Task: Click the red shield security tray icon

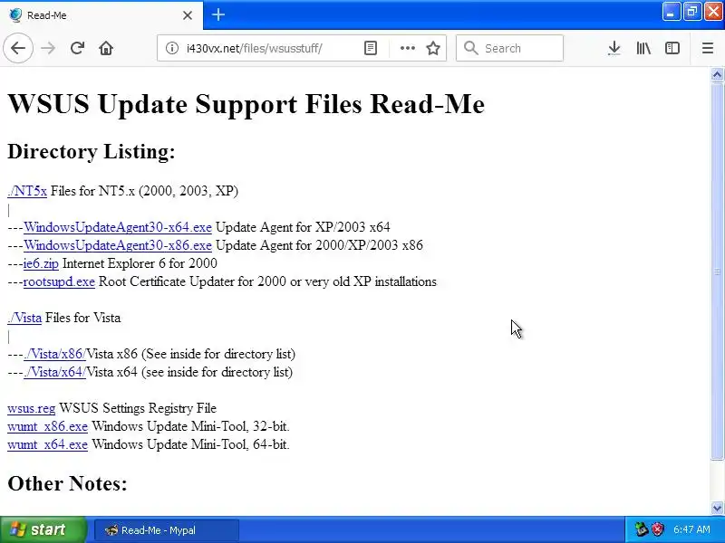Action: (658, 529)
